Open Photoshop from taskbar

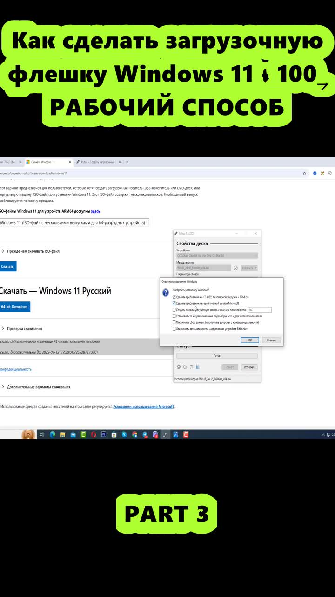point(104,435)
